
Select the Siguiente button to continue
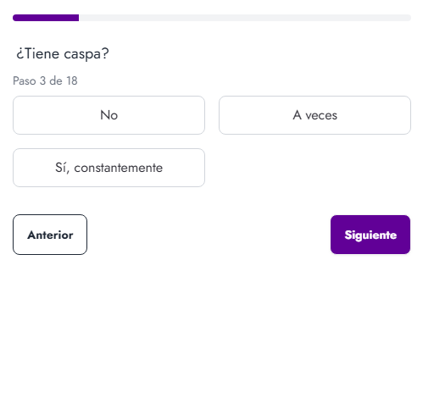click(370, 235)
